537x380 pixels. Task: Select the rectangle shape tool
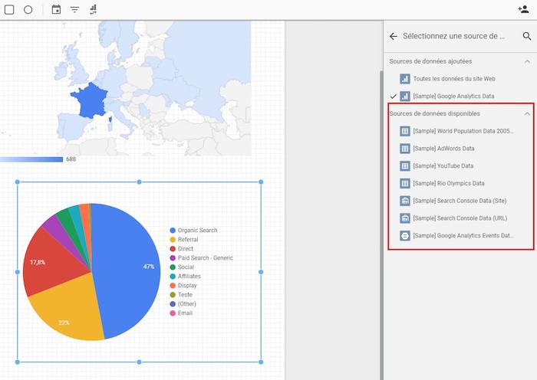coord(10,10)
